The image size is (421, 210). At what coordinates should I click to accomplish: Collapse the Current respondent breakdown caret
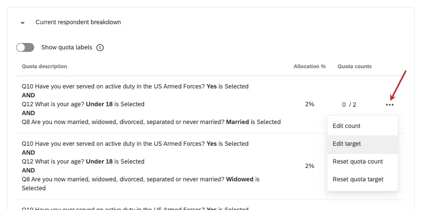(x=23, y=23)
